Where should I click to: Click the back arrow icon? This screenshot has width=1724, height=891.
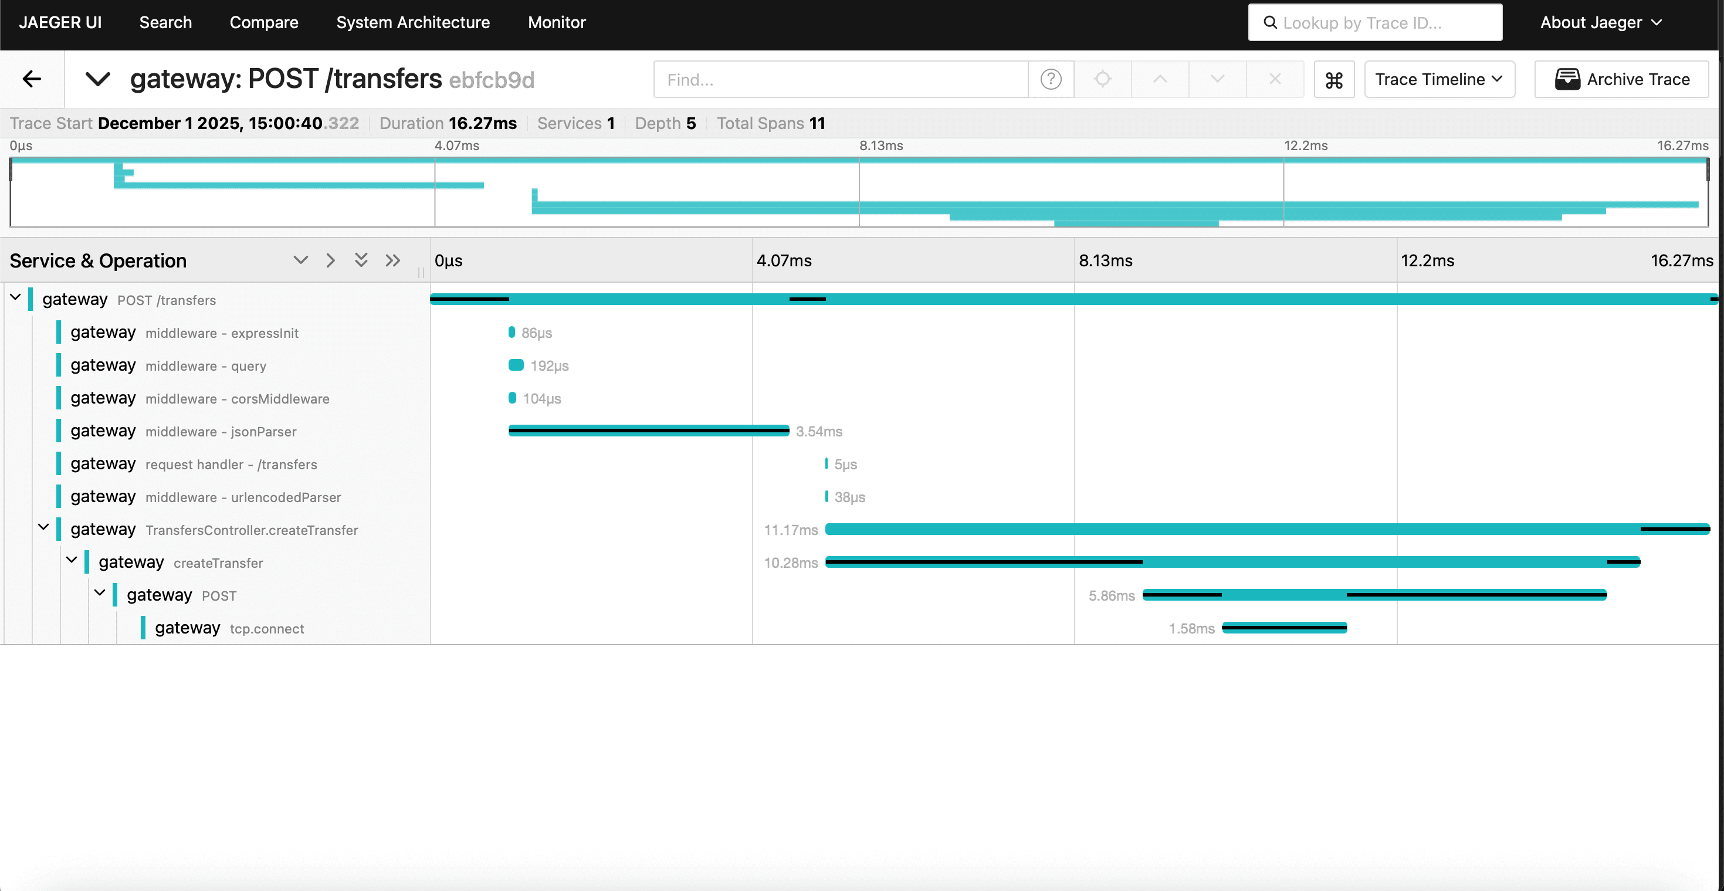point(32,79)
